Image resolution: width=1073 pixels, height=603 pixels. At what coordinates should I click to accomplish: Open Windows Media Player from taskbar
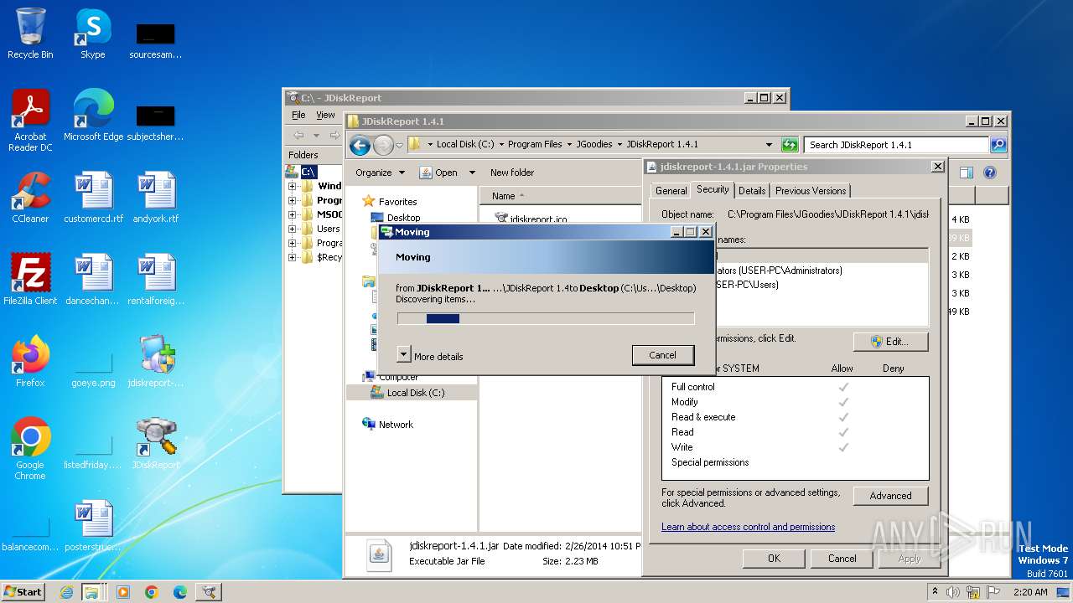tap(123, 592)
